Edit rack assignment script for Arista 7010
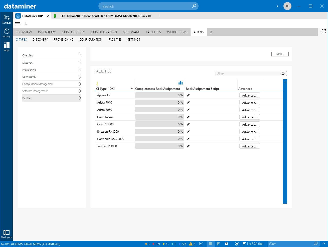This screenshot has width=328, height=247. 188,103
